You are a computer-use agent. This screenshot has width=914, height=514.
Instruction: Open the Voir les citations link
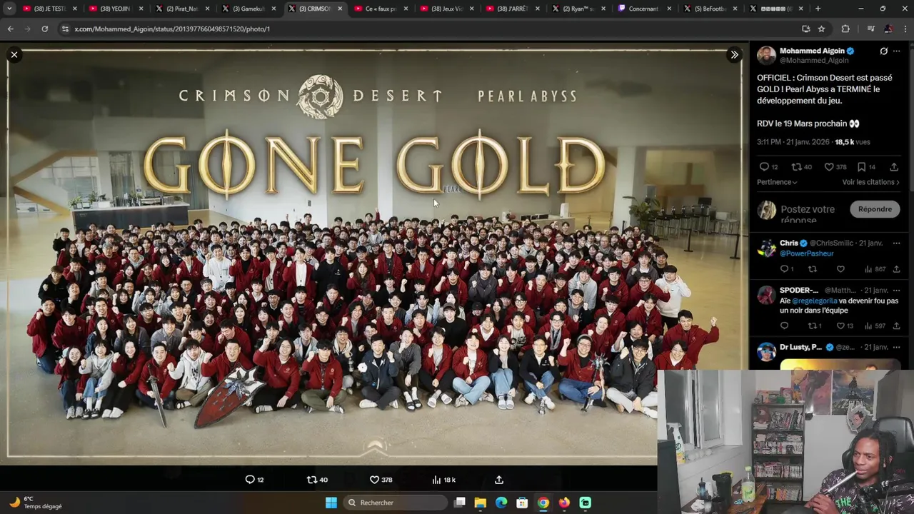(870, 182)
